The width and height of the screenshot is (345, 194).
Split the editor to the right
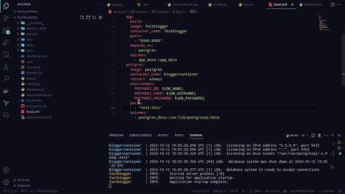(333, 4)
